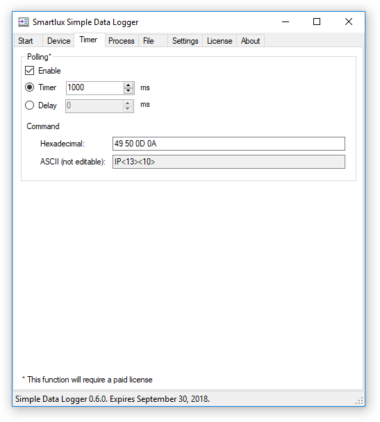This screenshot has width=380, height=422.
Task: Click the Delay spinner up arrow
Action: pos(128,103)
